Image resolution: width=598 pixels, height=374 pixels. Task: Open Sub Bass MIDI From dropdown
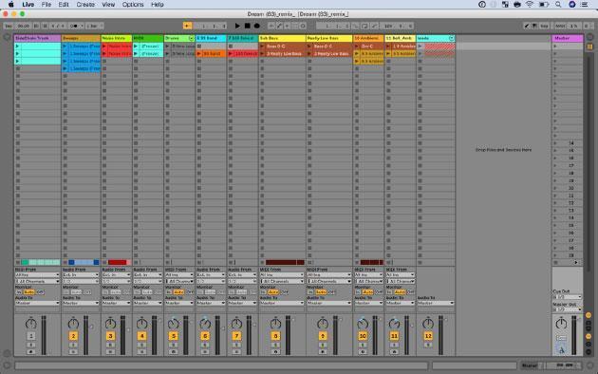pyautogui.click(x=282, y=275)
